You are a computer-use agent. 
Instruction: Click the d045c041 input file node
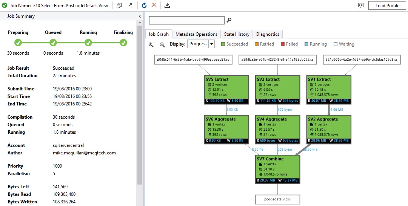coord(193,60)
